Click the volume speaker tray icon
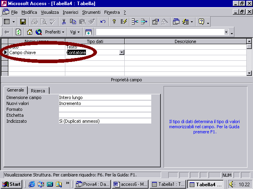The width and height of the screenshot is (253, 189). 232,184
